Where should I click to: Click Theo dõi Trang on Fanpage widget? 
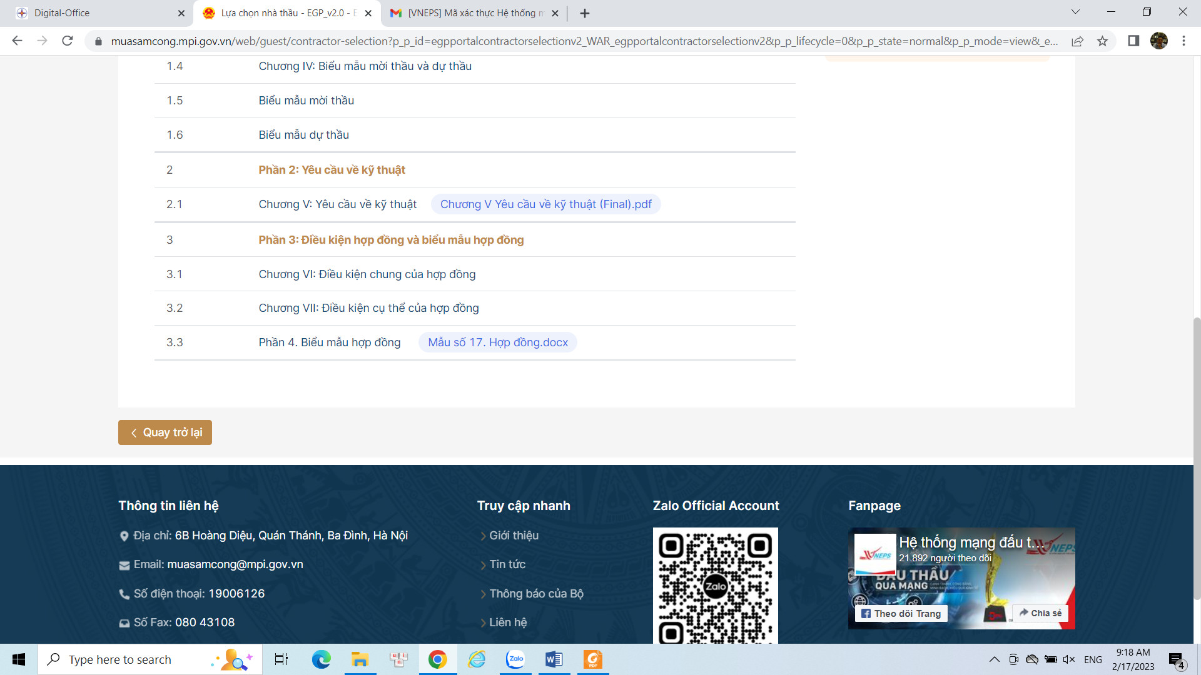coord(901,614)
